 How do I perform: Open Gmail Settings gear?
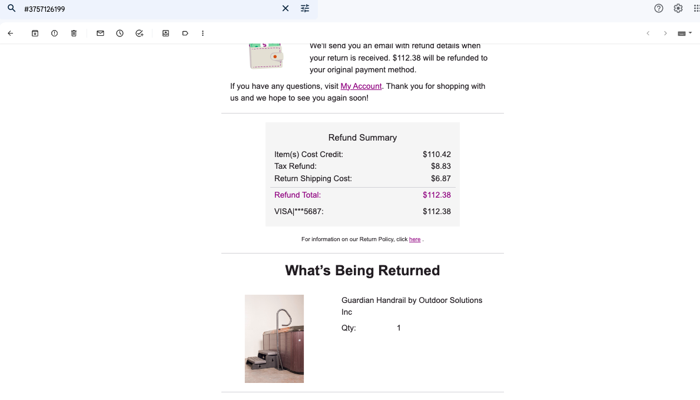click(x=678, y=8)
